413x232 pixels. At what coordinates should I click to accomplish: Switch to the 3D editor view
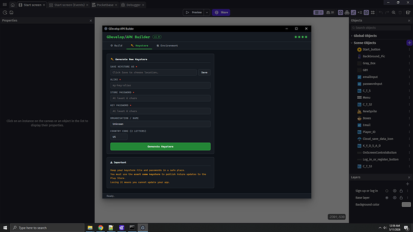(330, 13)
